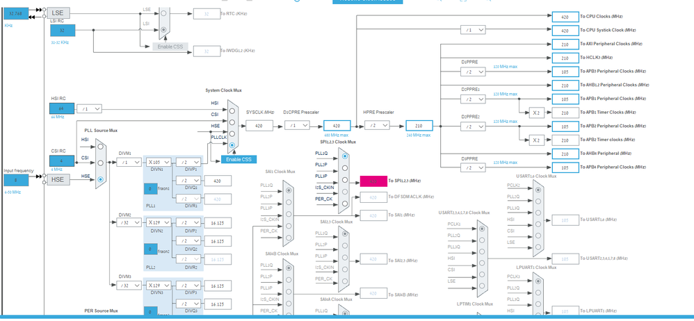Select HSI in System Clock Mux
The height and width of the screenshot is (321, 694).
[x=232, y=111]
